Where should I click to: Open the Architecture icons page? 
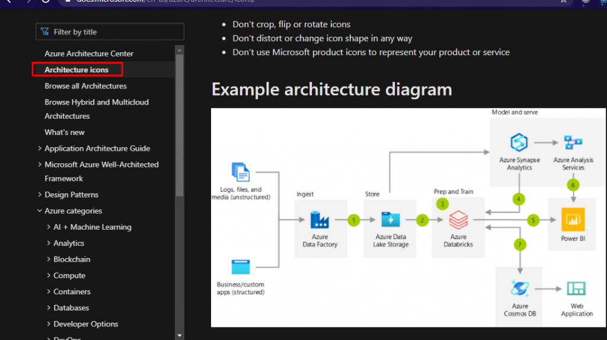click(76, 70)
